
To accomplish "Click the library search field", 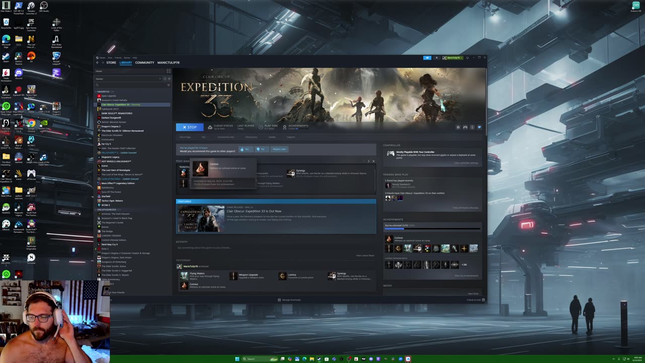I will 131,85.
